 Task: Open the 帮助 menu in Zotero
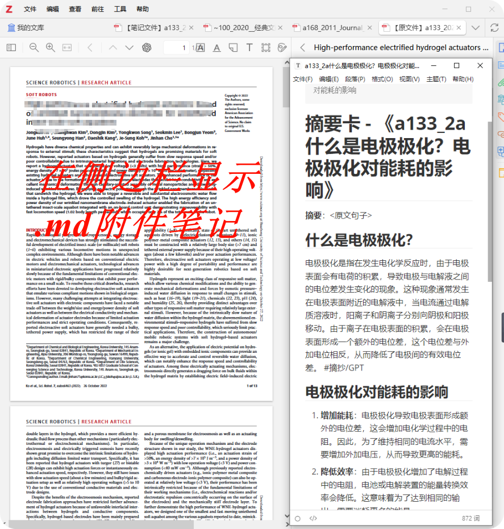click(x=143, y=9)
